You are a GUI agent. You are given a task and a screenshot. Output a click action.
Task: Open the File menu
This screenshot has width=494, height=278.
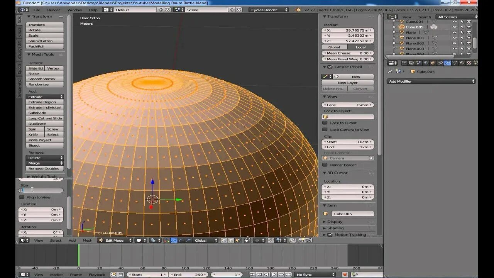(37, 10)
